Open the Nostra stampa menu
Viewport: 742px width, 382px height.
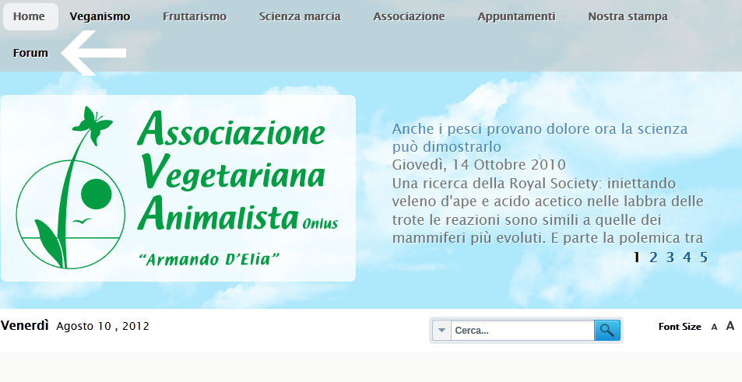tap(628, 16)
